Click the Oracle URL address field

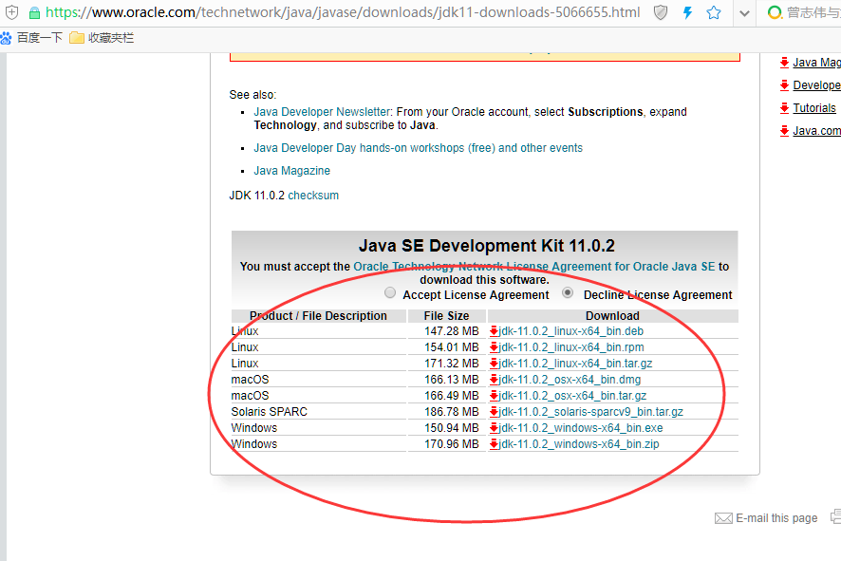(x=343, y=12)
